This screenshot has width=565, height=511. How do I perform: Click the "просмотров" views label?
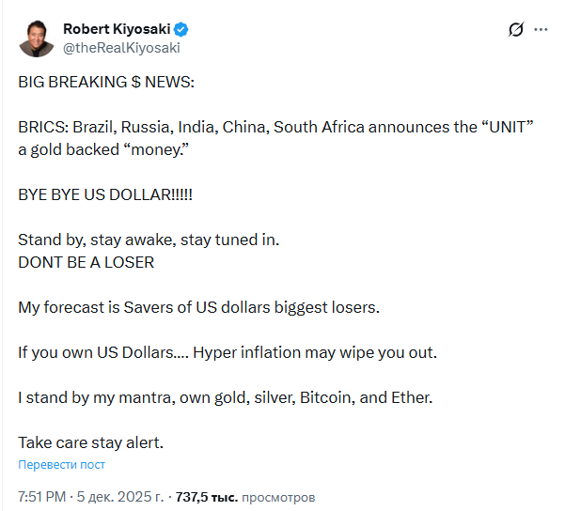278,496
